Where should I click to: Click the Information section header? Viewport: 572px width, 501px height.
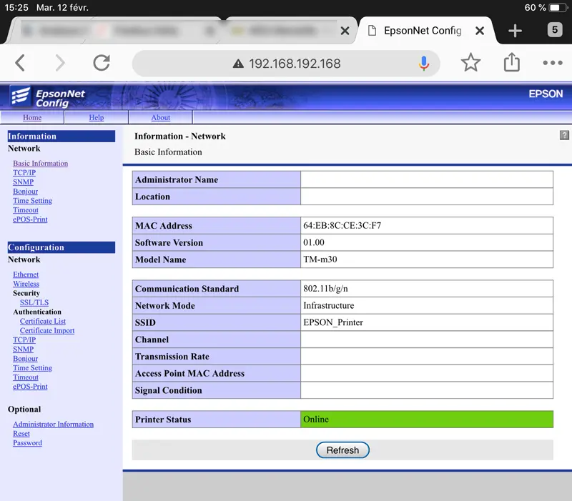click(61, 136)
